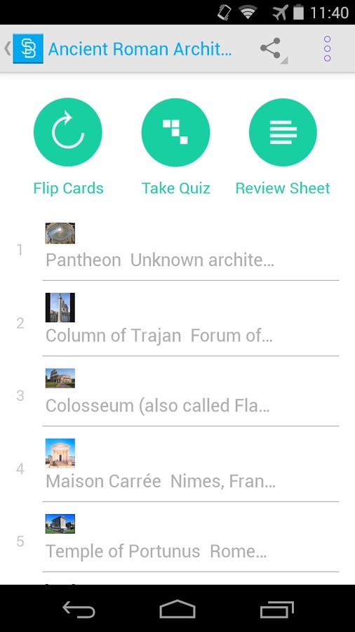This screenshot has height=632, width=355.
Task: Tap the Android home navigation button
Action: [x=177, y=609]
